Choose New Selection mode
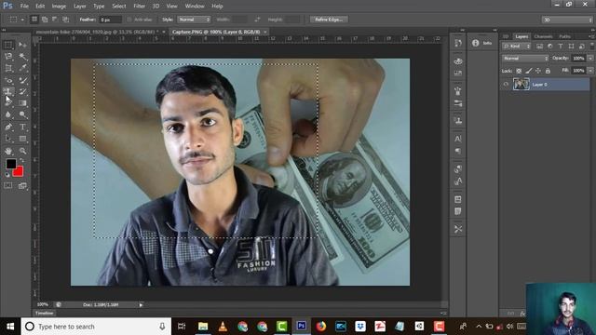The image size is (596, 335). [x=34, y=20]
